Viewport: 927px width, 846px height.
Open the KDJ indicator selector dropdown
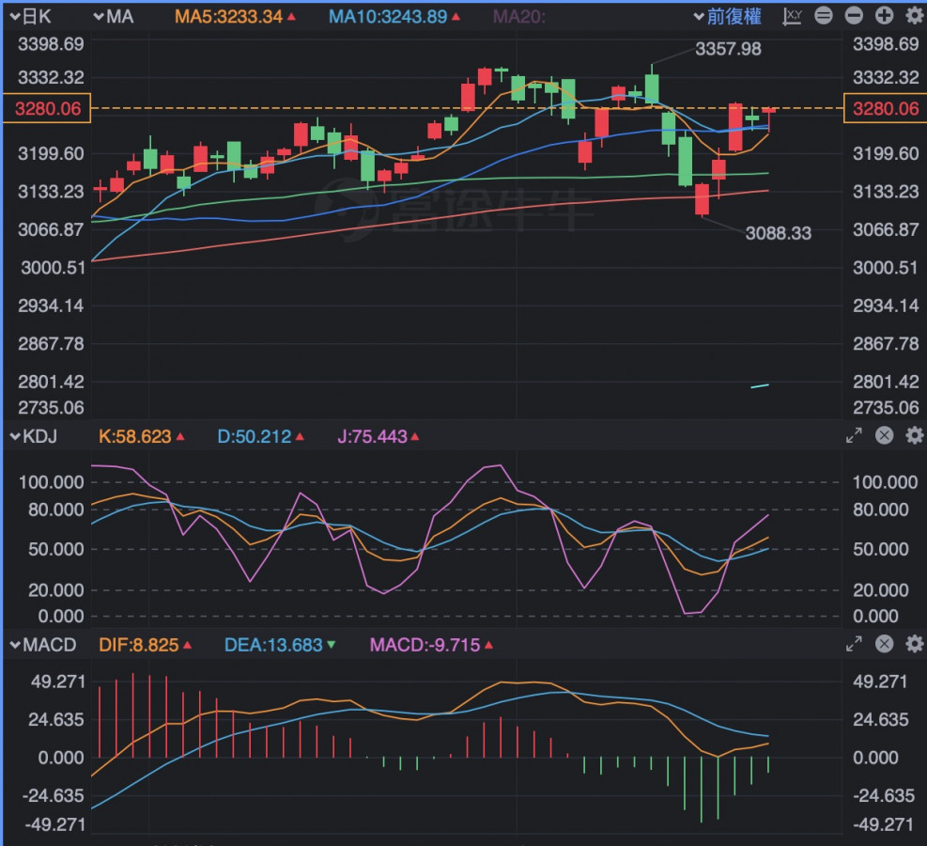pyautogui.click(x=34, y=436)
